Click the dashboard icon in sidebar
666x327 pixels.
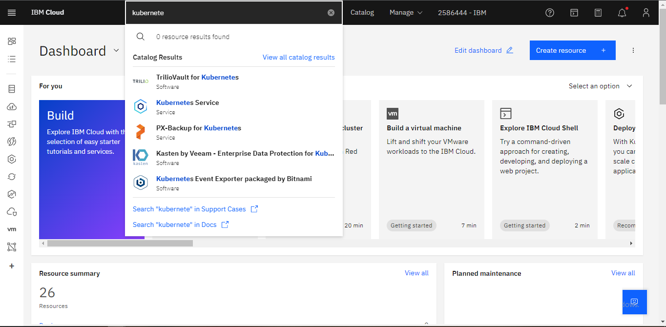12,41
